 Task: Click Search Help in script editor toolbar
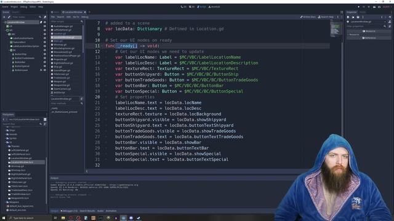(x=326, y=17)
